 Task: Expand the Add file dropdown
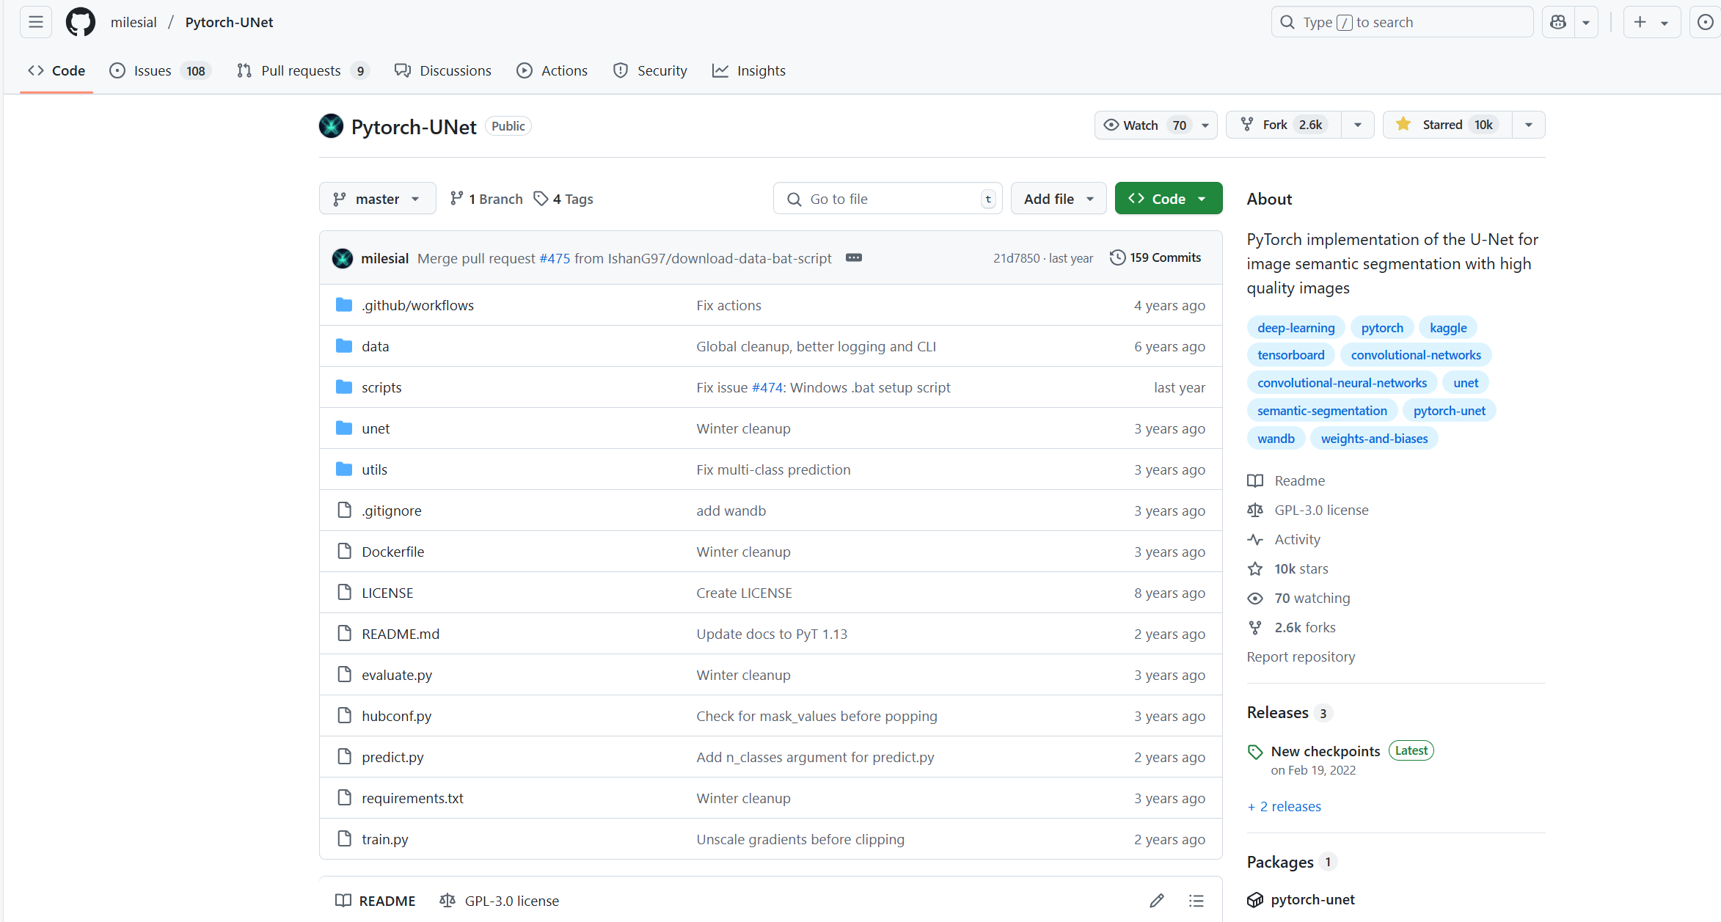click(x=1058, y=199)
